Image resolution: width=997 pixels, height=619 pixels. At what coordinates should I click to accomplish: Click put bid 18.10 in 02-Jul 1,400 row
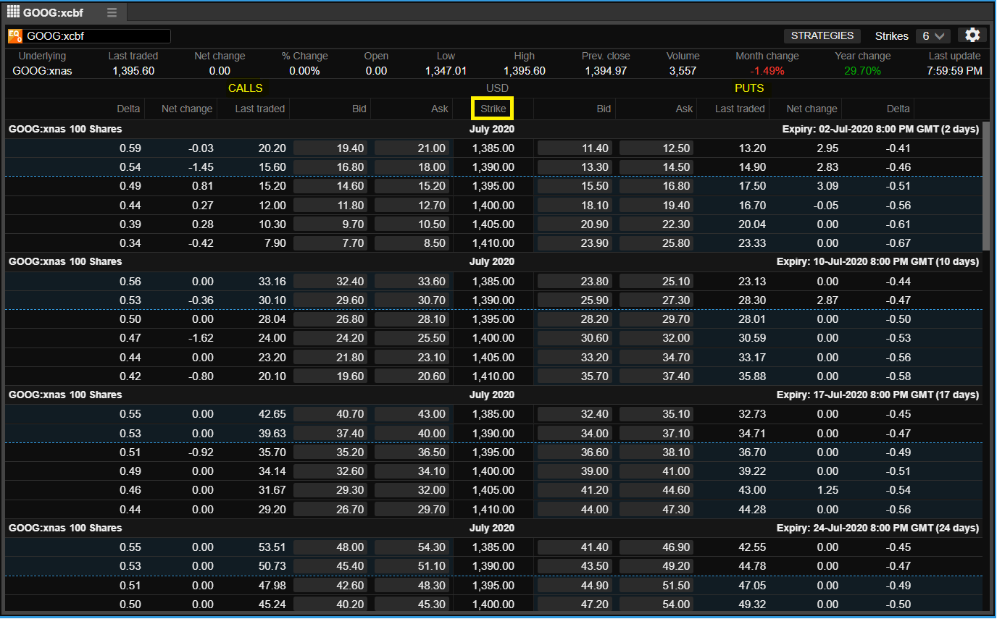coord(575,206)
